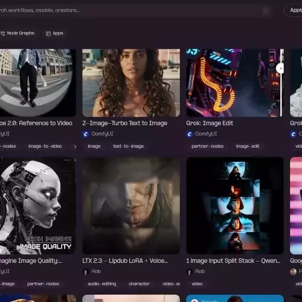The height and width of the screenshot is (302, 302).
Task: Open the 1 Image Input Split Stack thumbnail
Action: coord(235,205)
